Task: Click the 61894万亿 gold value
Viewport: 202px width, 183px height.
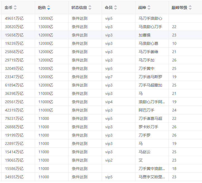Action: pyautogui.click(x=14, y=85)
